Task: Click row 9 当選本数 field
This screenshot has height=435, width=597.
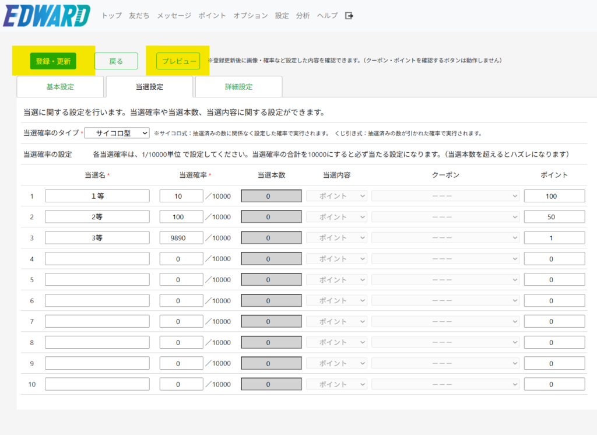Action: [x=272, y=363]
